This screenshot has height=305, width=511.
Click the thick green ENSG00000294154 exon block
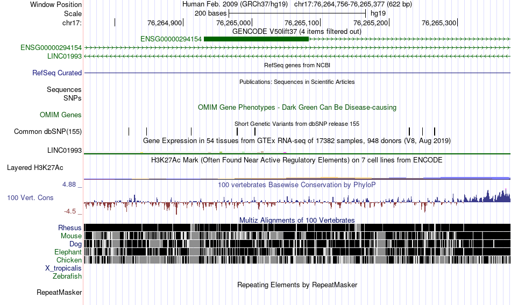256,39
